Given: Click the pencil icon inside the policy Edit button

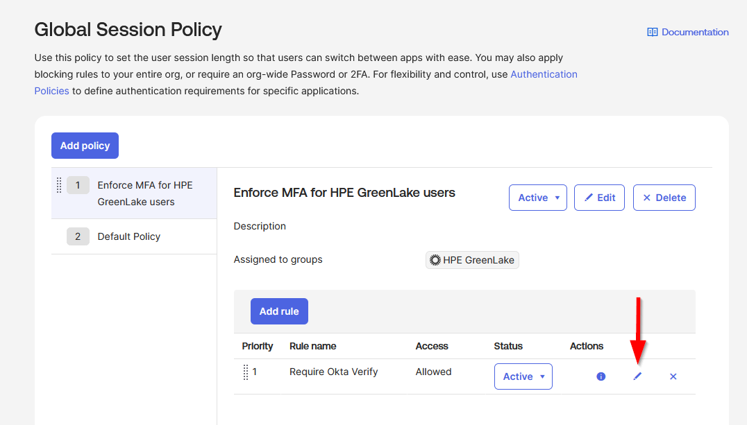Looking at the screenshot, I should pyautogui.click(x=589, y=198).
